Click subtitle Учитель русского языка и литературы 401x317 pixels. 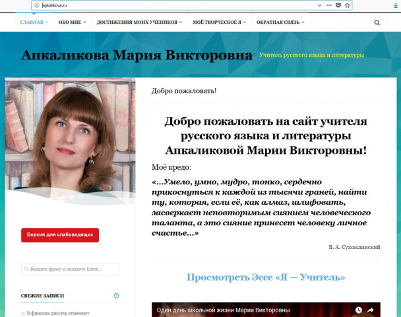pos(311,55)
